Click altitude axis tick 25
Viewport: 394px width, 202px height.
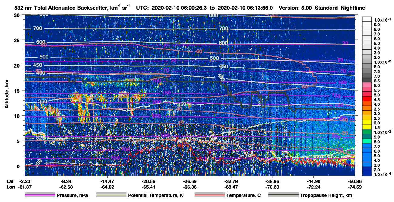point(18,40)
